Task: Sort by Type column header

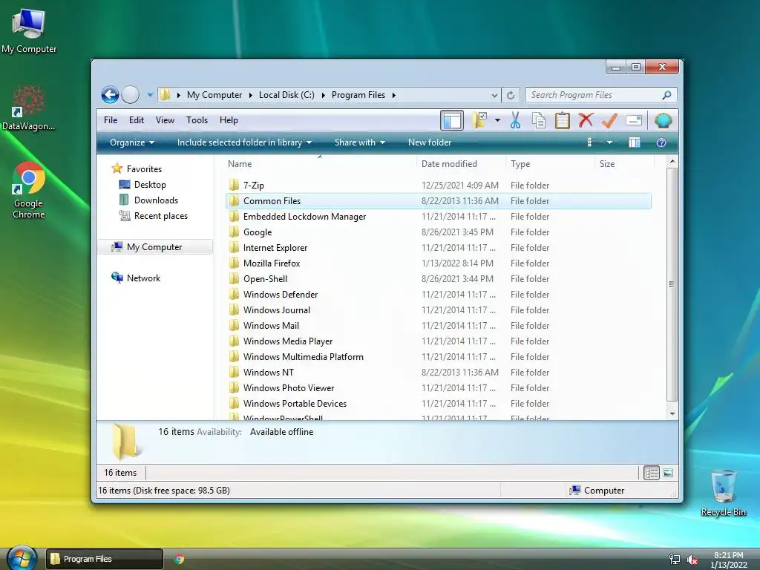Action: point(520,164)
